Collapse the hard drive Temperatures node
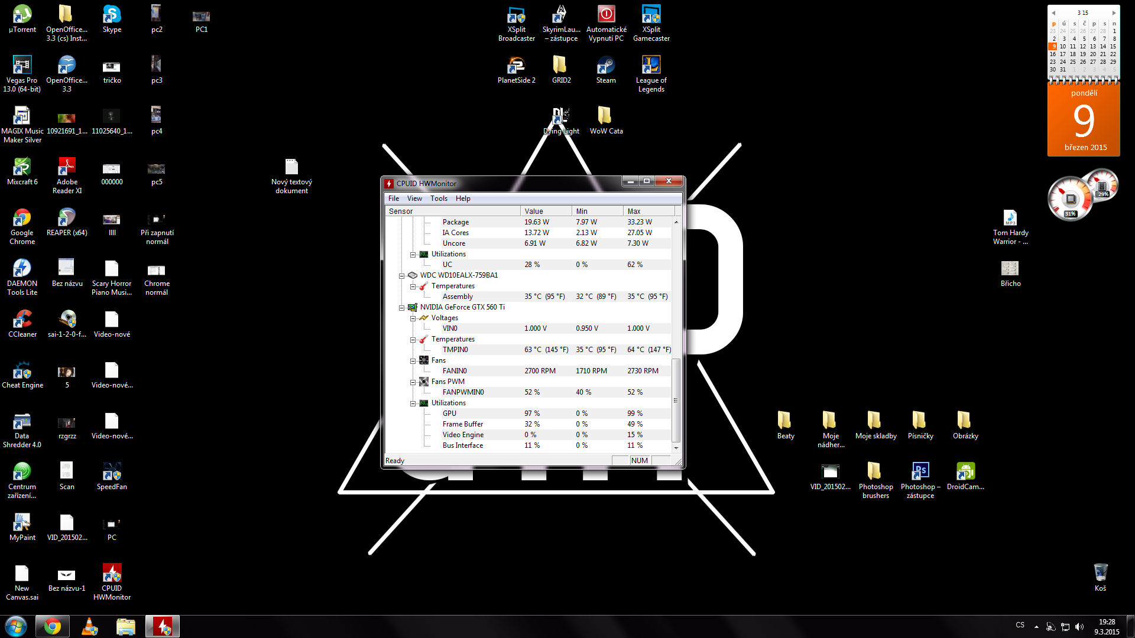This screenshot has height=638, width=1135. [413, 287]
